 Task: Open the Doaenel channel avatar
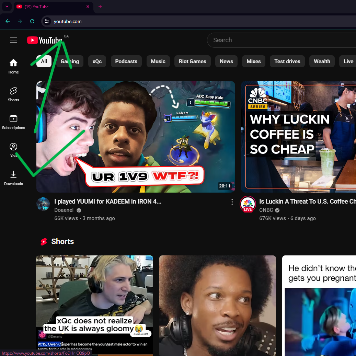(43, 204)
